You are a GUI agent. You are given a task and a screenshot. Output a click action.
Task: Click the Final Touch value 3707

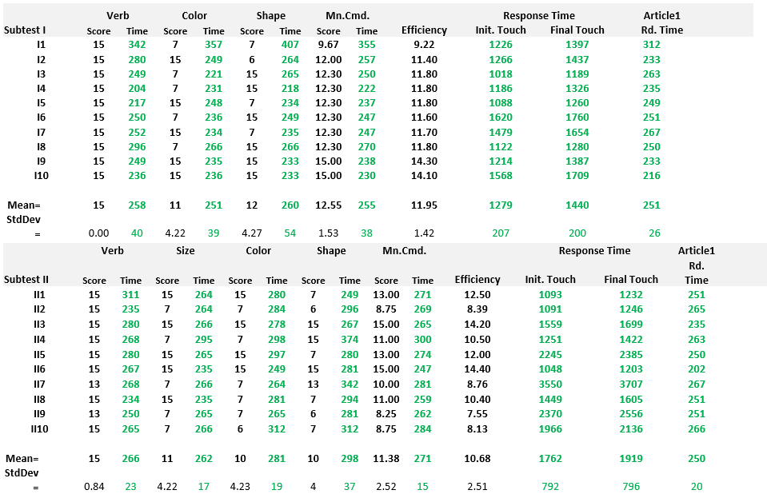[631, 384]
